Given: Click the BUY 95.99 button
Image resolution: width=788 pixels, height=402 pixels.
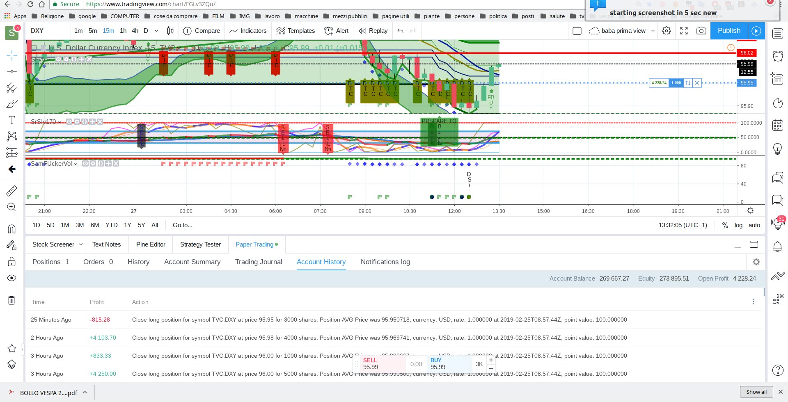Looking at the screenshot, I should click(x=449, y=364).
